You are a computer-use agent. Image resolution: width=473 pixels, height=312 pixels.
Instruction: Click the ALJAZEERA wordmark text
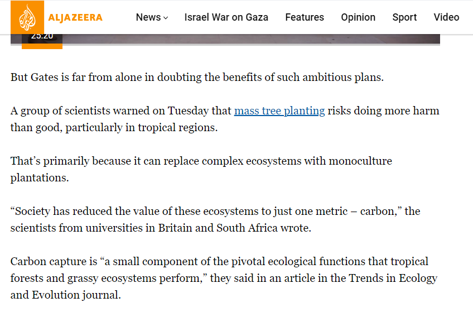click(x=75, y=17)
